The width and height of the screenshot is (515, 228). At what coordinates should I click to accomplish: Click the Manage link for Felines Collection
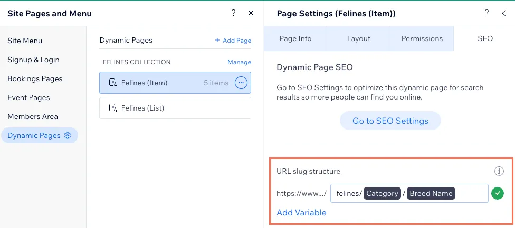[x=239, y=62]
